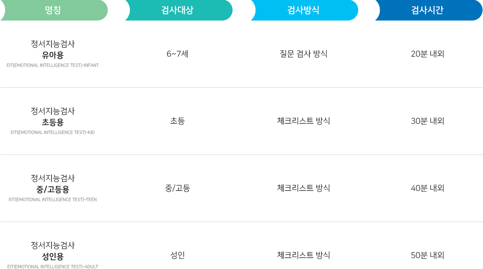Click the 검사대상 column header

click(178, 10)
